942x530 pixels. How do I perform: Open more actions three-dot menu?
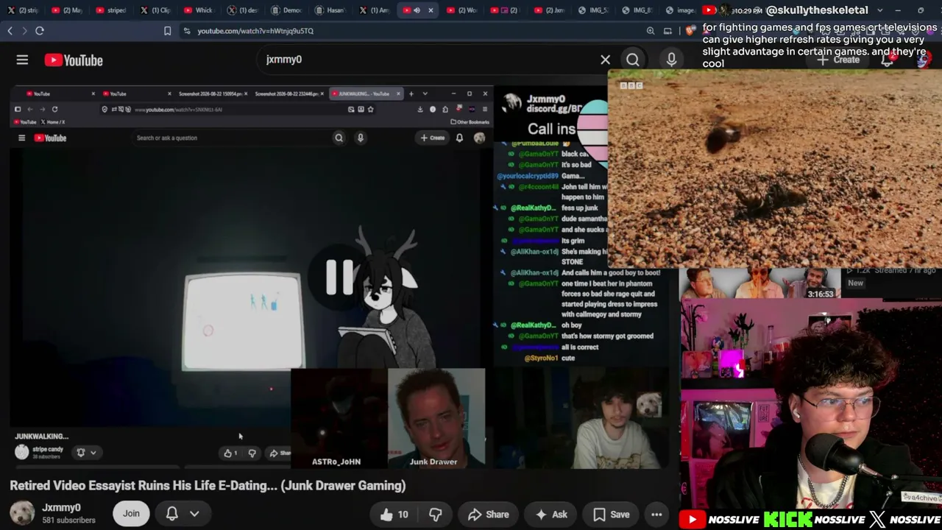(656, 515)
